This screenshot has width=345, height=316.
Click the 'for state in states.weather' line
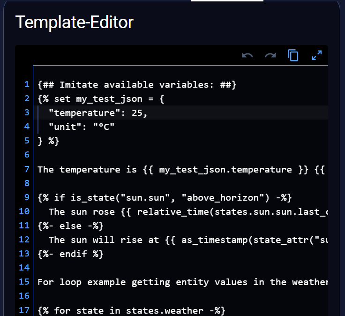click(x=131, y=310)
